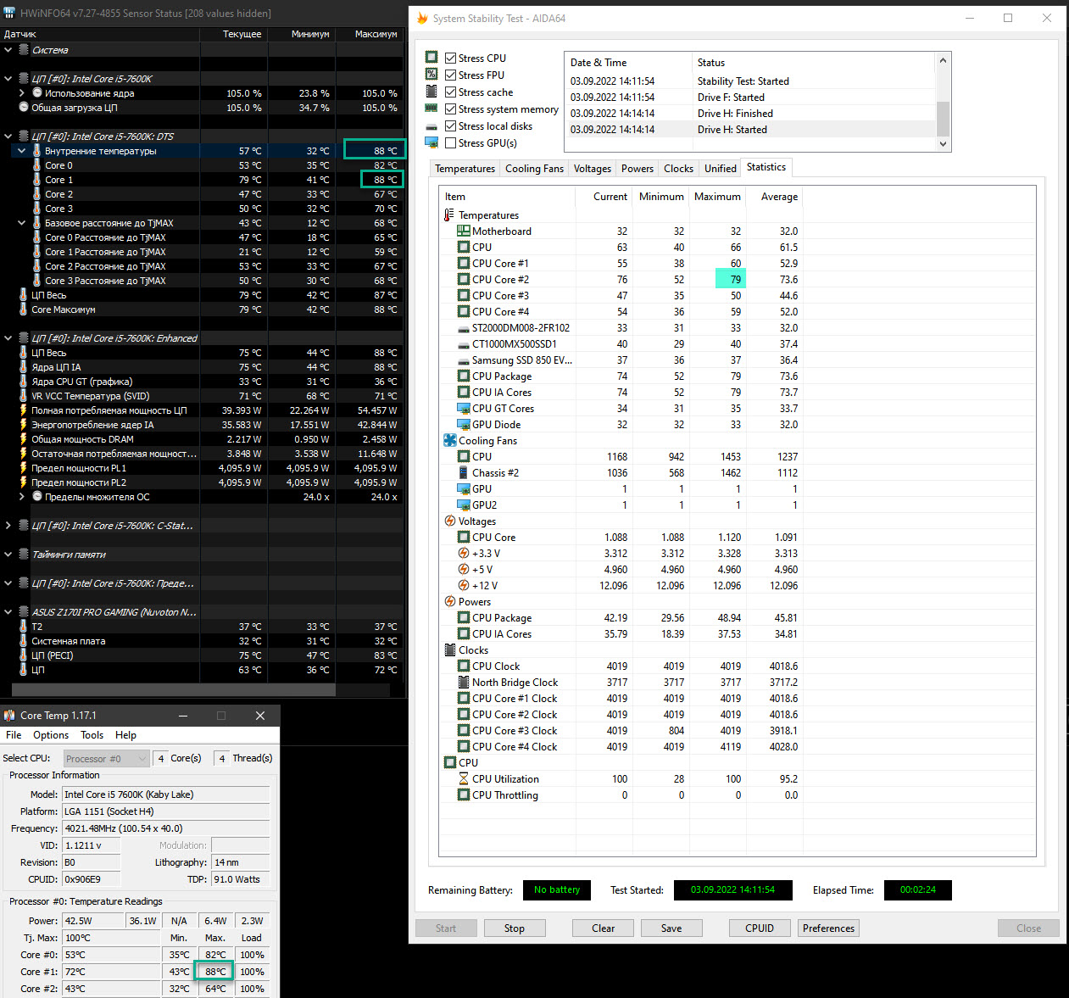Click the clock icon of Использование ядра

36,93
